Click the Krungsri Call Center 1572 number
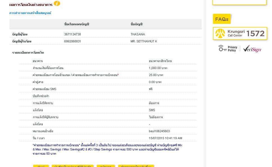 [255, 33]
